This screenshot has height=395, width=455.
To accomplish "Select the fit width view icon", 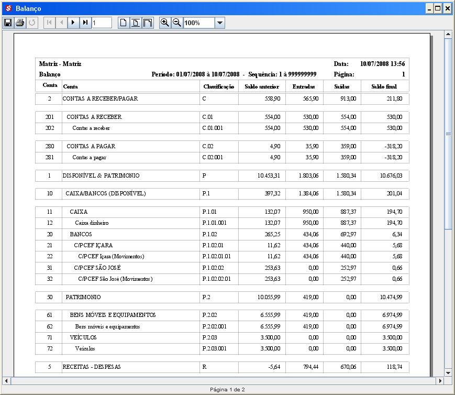I will pos(148,23).
